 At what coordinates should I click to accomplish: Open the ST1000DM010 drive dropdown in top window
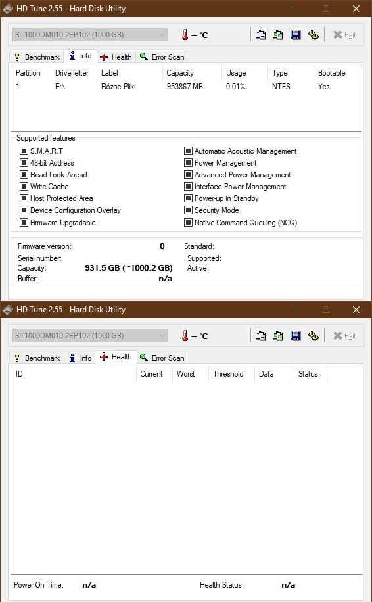[90, 35]
